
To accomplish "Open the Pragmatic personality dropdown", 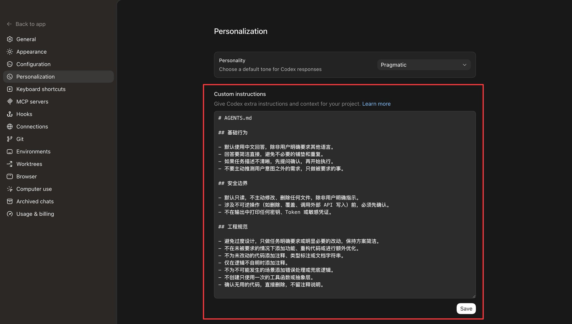I will (x=424, y=65).
